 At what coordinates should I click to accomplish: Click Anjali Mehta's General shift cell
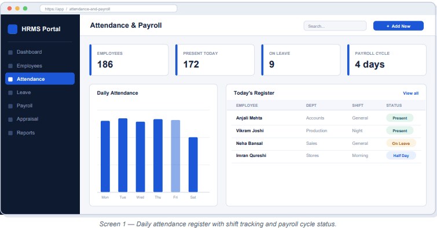coord(360,118)
